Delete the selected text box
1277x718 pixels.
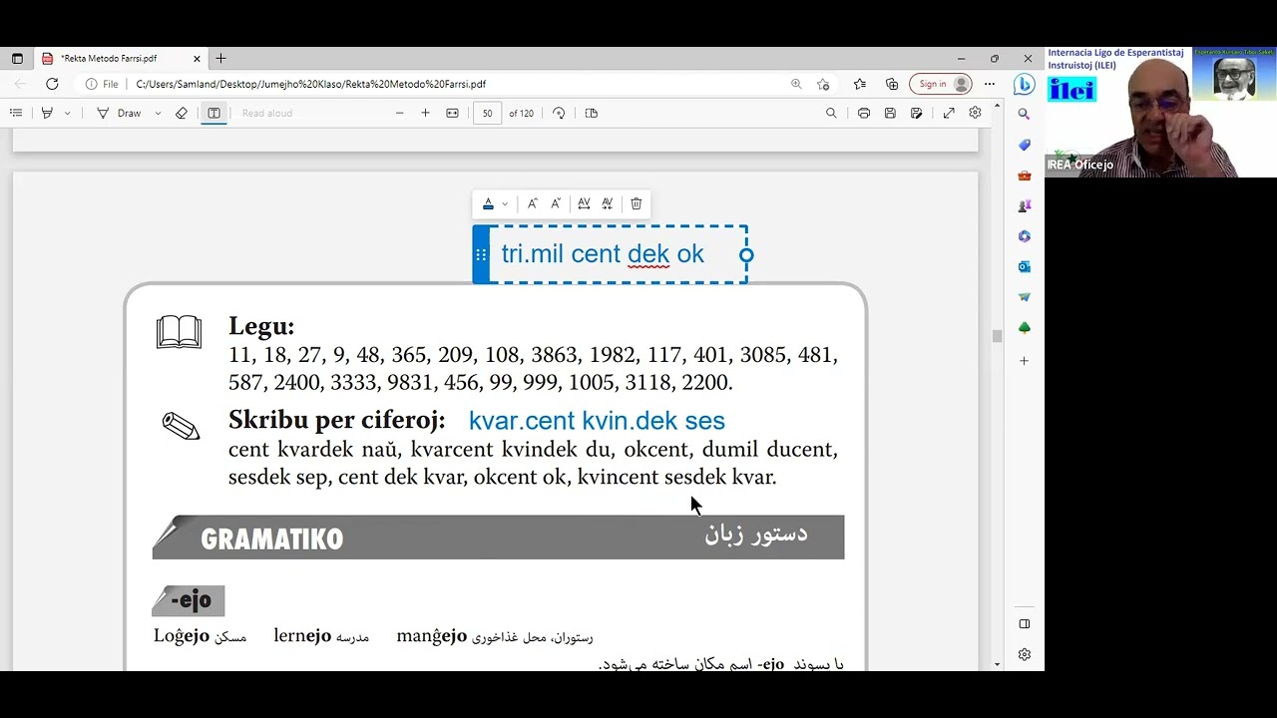point(636,203)
